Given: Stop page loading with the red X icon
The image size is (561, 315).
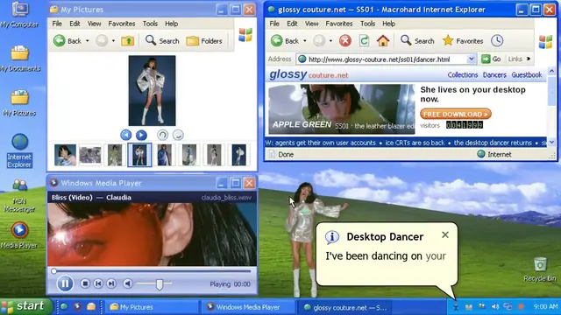Looking at the screenshot, I should click(x=345, y=41).
